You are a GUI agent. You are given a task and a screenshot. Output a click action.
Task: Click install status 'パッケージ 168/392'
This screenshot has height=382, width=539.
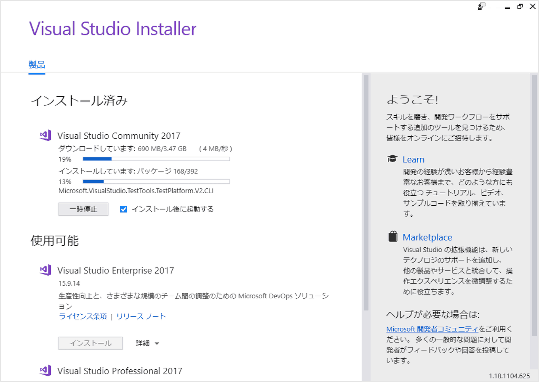(x=167, y=171)
